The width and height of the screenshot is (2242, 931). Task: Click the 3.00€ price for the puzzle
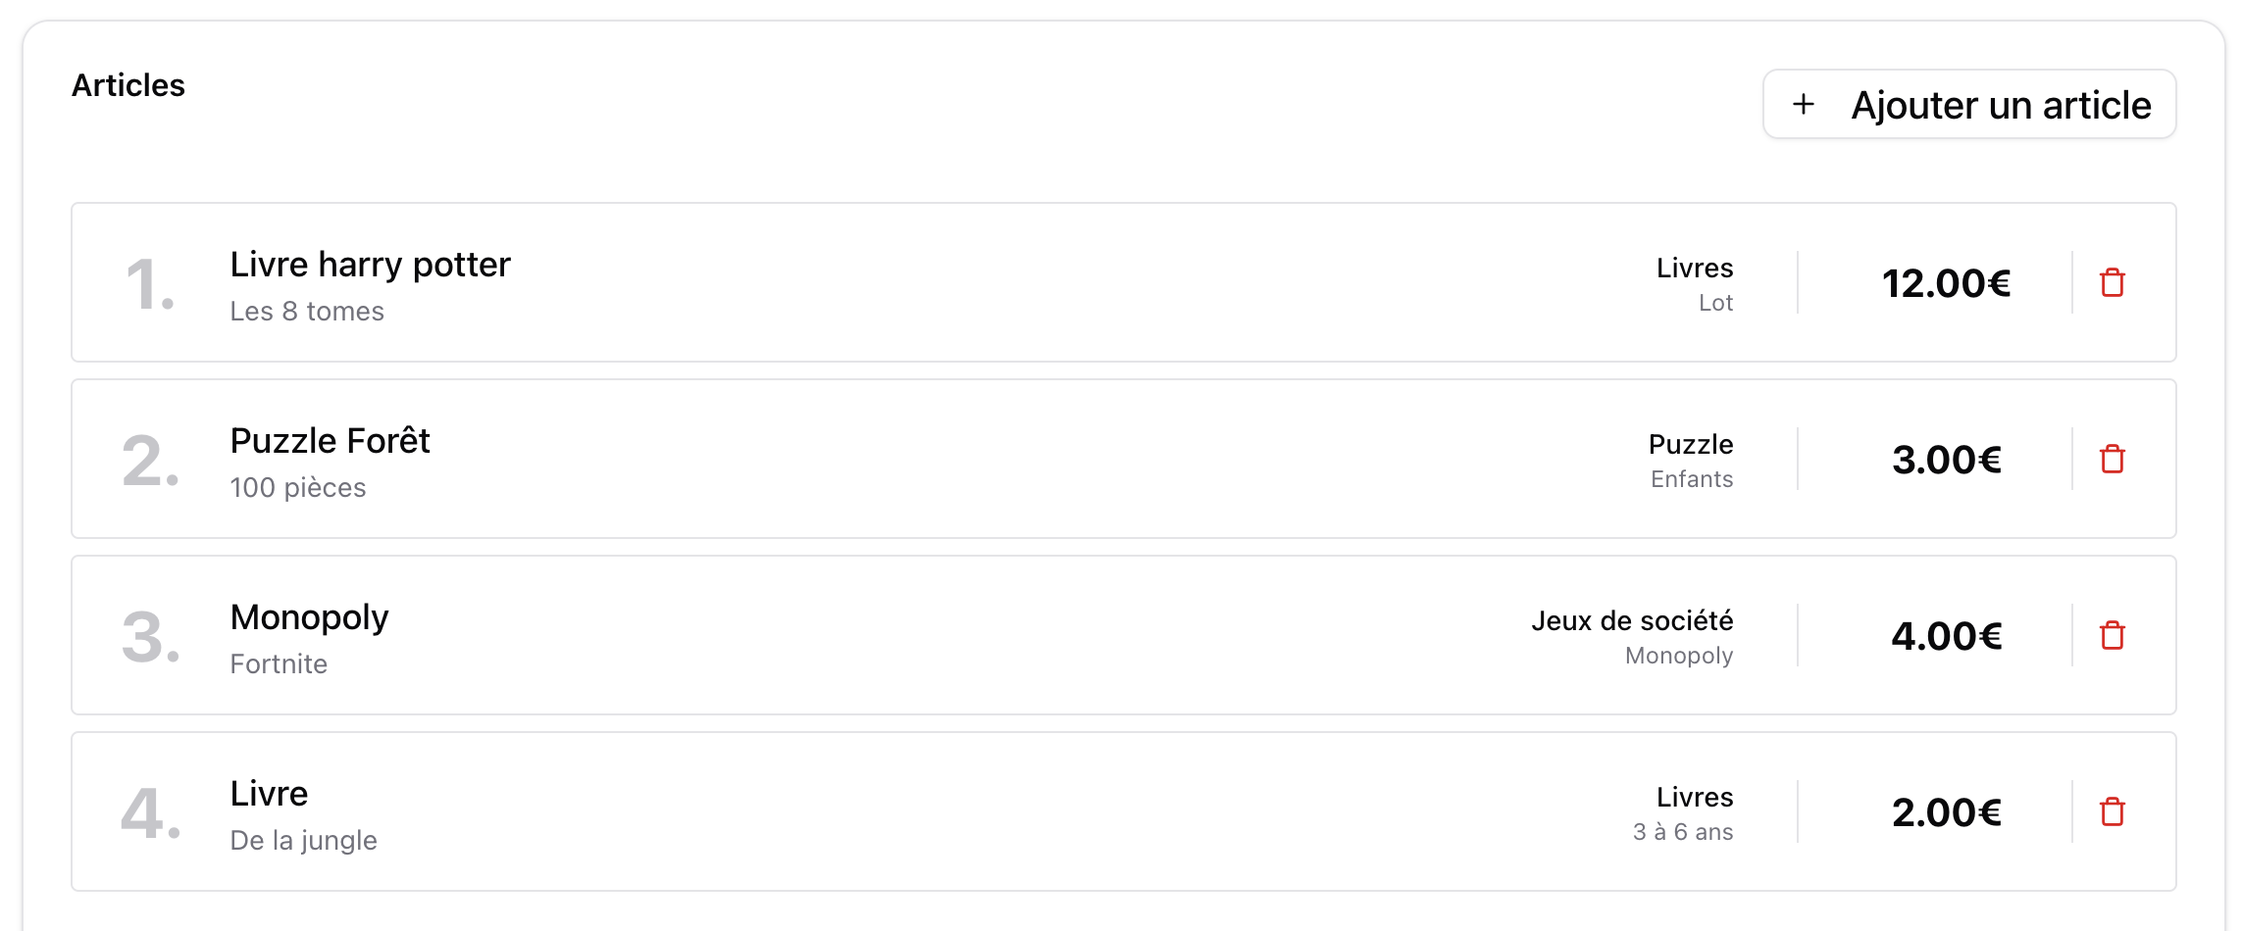[1946, 460]
